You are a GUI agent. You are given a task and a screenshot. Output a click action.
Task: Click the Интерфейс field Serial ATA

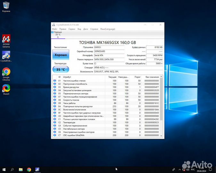(109, 55)
